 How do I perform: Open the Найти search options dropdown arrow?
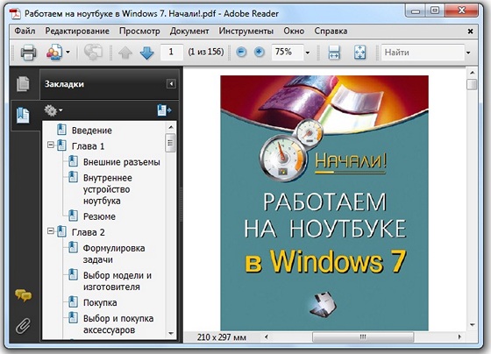468,53
